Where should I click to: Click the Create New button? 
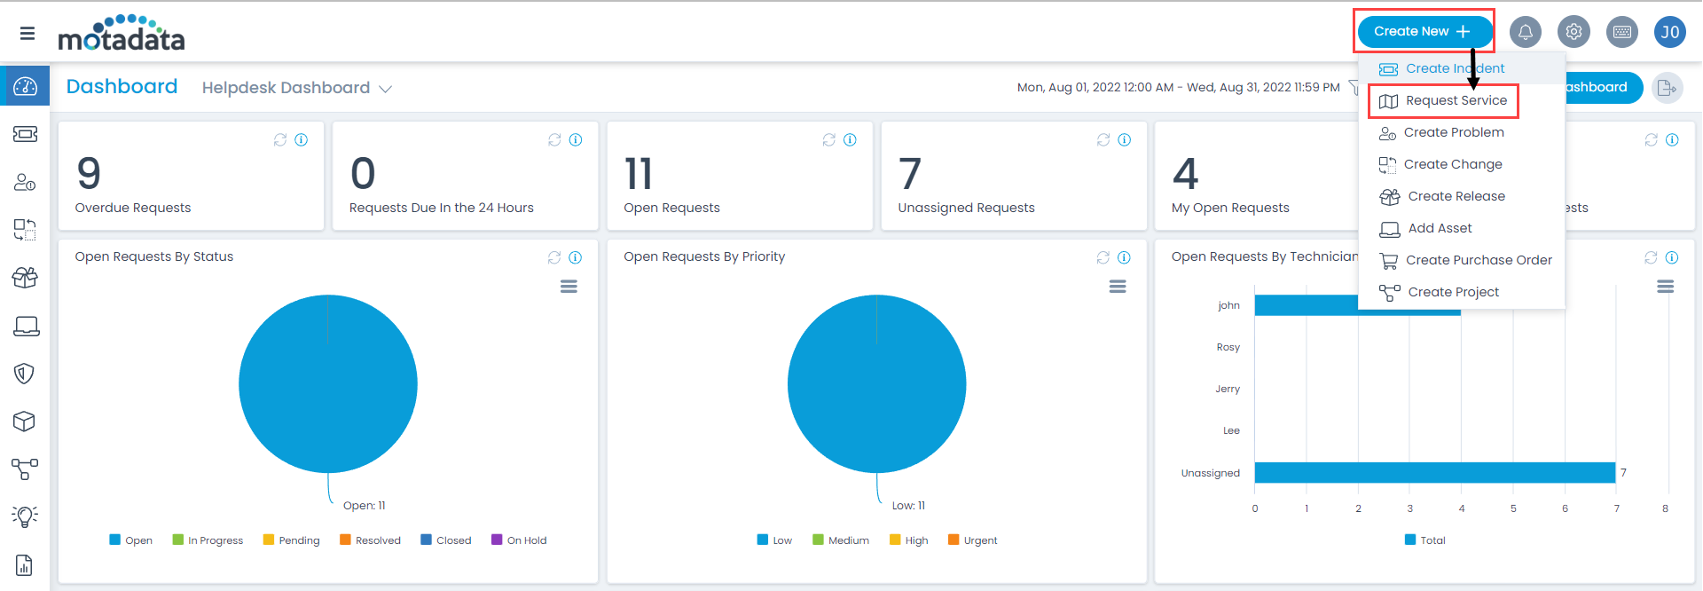click(1423, 32)
